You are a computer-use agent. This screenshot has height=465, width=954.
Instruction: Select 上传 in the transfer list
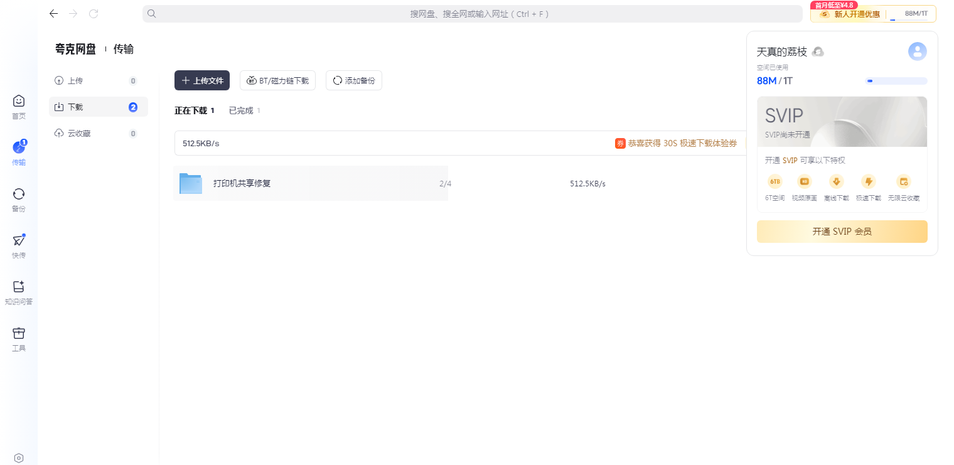click(x=75, y=81)
